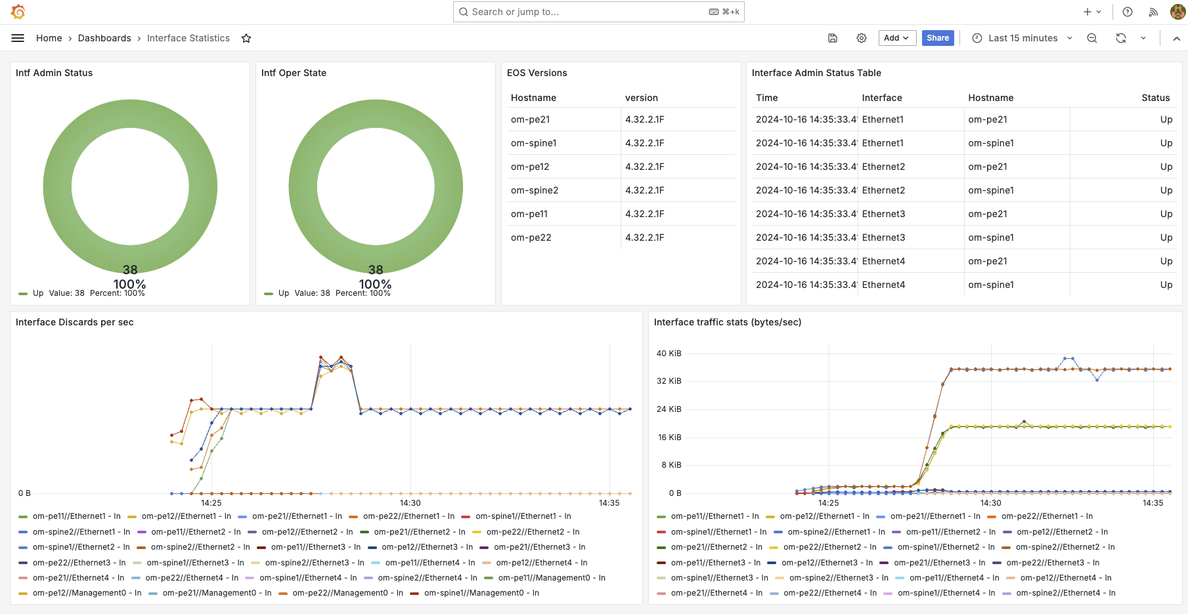Sort admin table by Status column
Image resolution: width=1188 pixels, height=614 pixels.
(1155, 98)
